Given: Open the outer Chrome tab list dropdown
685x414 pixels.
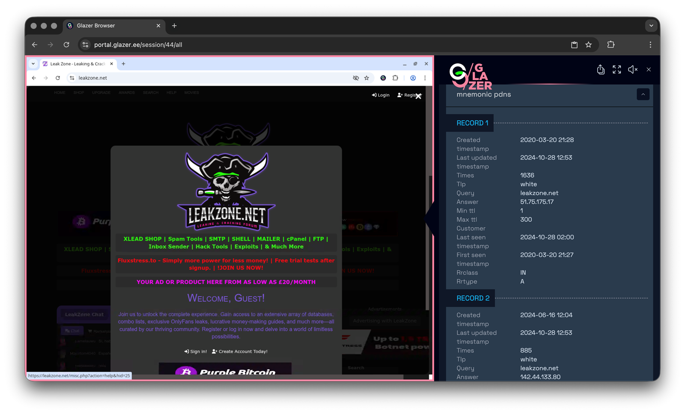Looking at the screenshot, I should pos(651,26).
